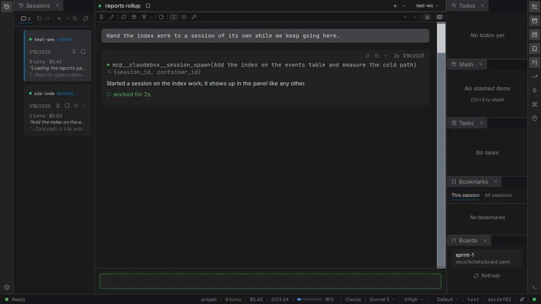The height and width of the screenshot is (304, 541).
Task: Toggle pin in conversation toolbar
Action: tap(101, 17)
